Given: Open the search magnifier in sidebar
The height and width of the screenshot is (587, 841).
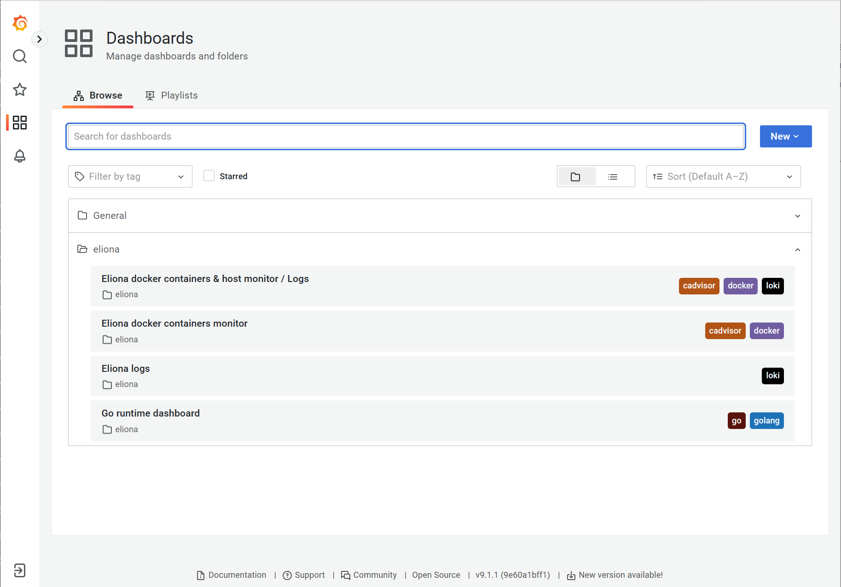Looking at the screenshot, I should 20,56.
